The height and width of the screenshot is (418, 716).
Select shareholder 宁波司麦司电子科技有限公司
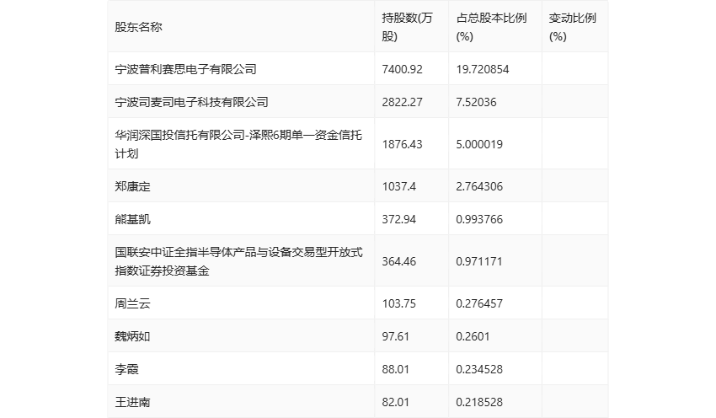191,102
